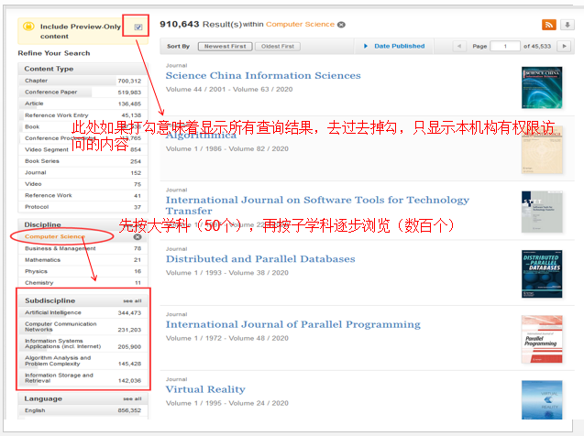Viewport: 584px width, 436px height.
Task: Filter content type by Article
Action: pos(83,104)
